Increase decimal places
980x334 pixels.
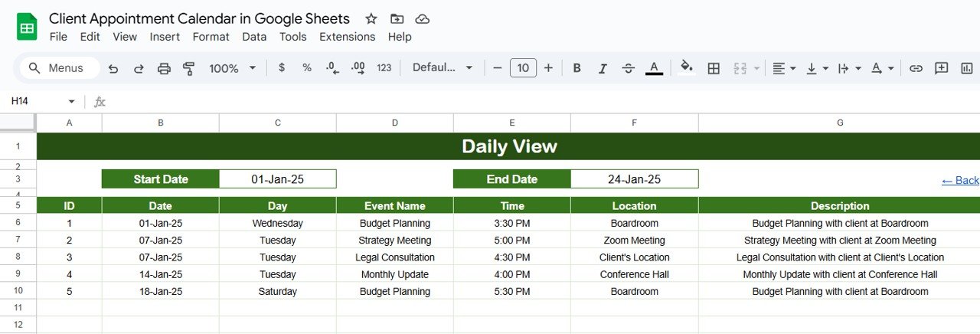pyautogui.click(x=358, y=67)
